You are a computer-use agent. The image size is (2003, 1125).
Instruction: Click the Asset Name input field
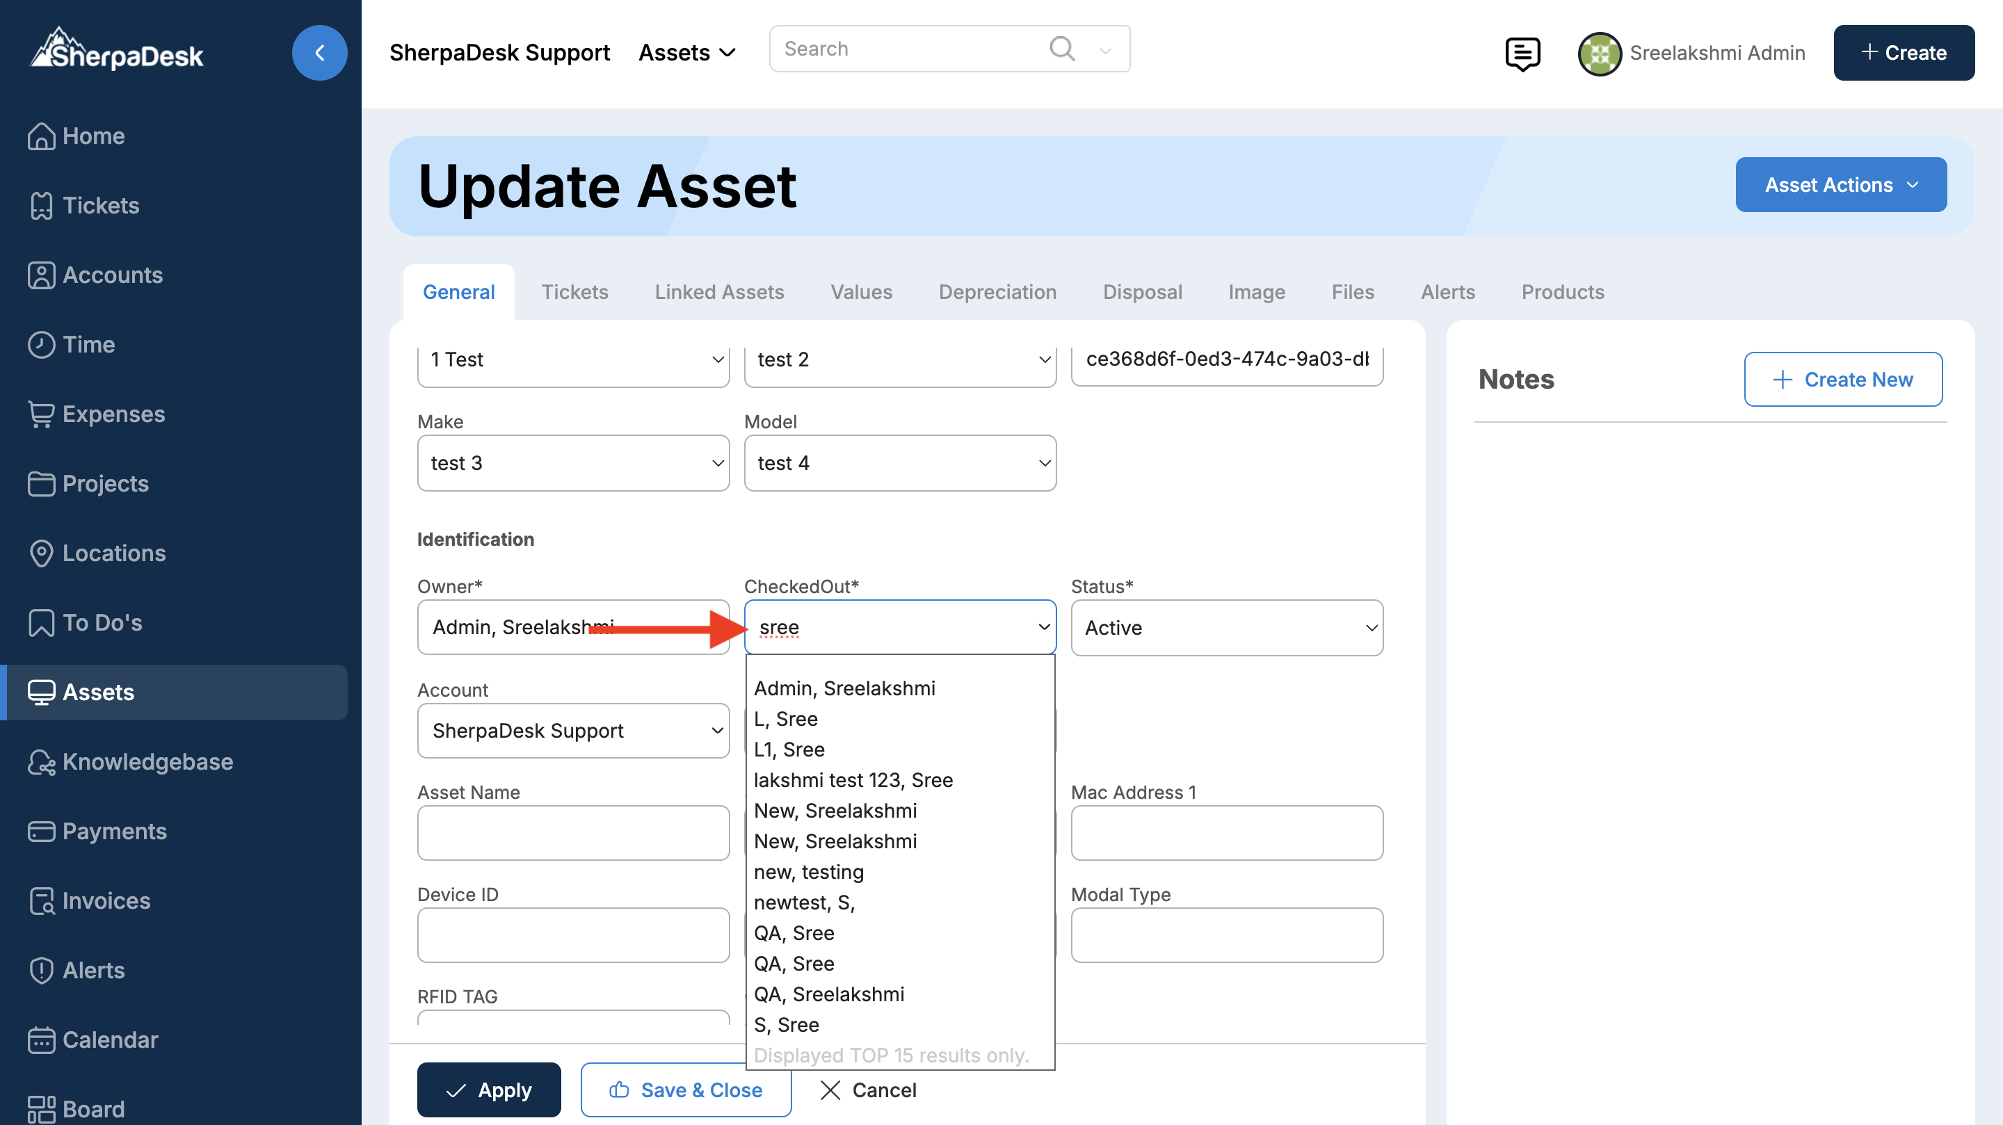point(573,833)
